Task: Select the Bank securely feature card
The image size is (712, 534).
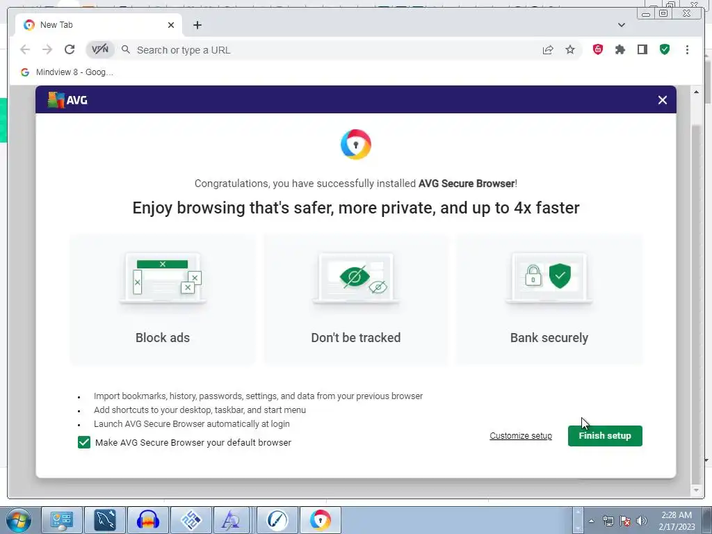Action: coord(549,299)
